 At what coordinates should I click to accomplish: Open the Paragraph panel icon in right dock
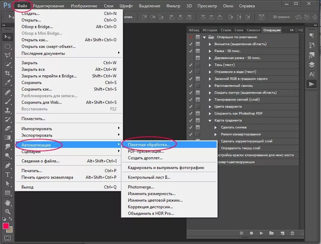pyautogui.click(x=312, y=35)
